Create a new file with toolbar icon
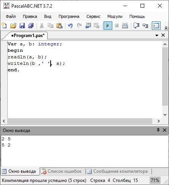The width and height of the screenshot is (169, 185). [4, 26]
